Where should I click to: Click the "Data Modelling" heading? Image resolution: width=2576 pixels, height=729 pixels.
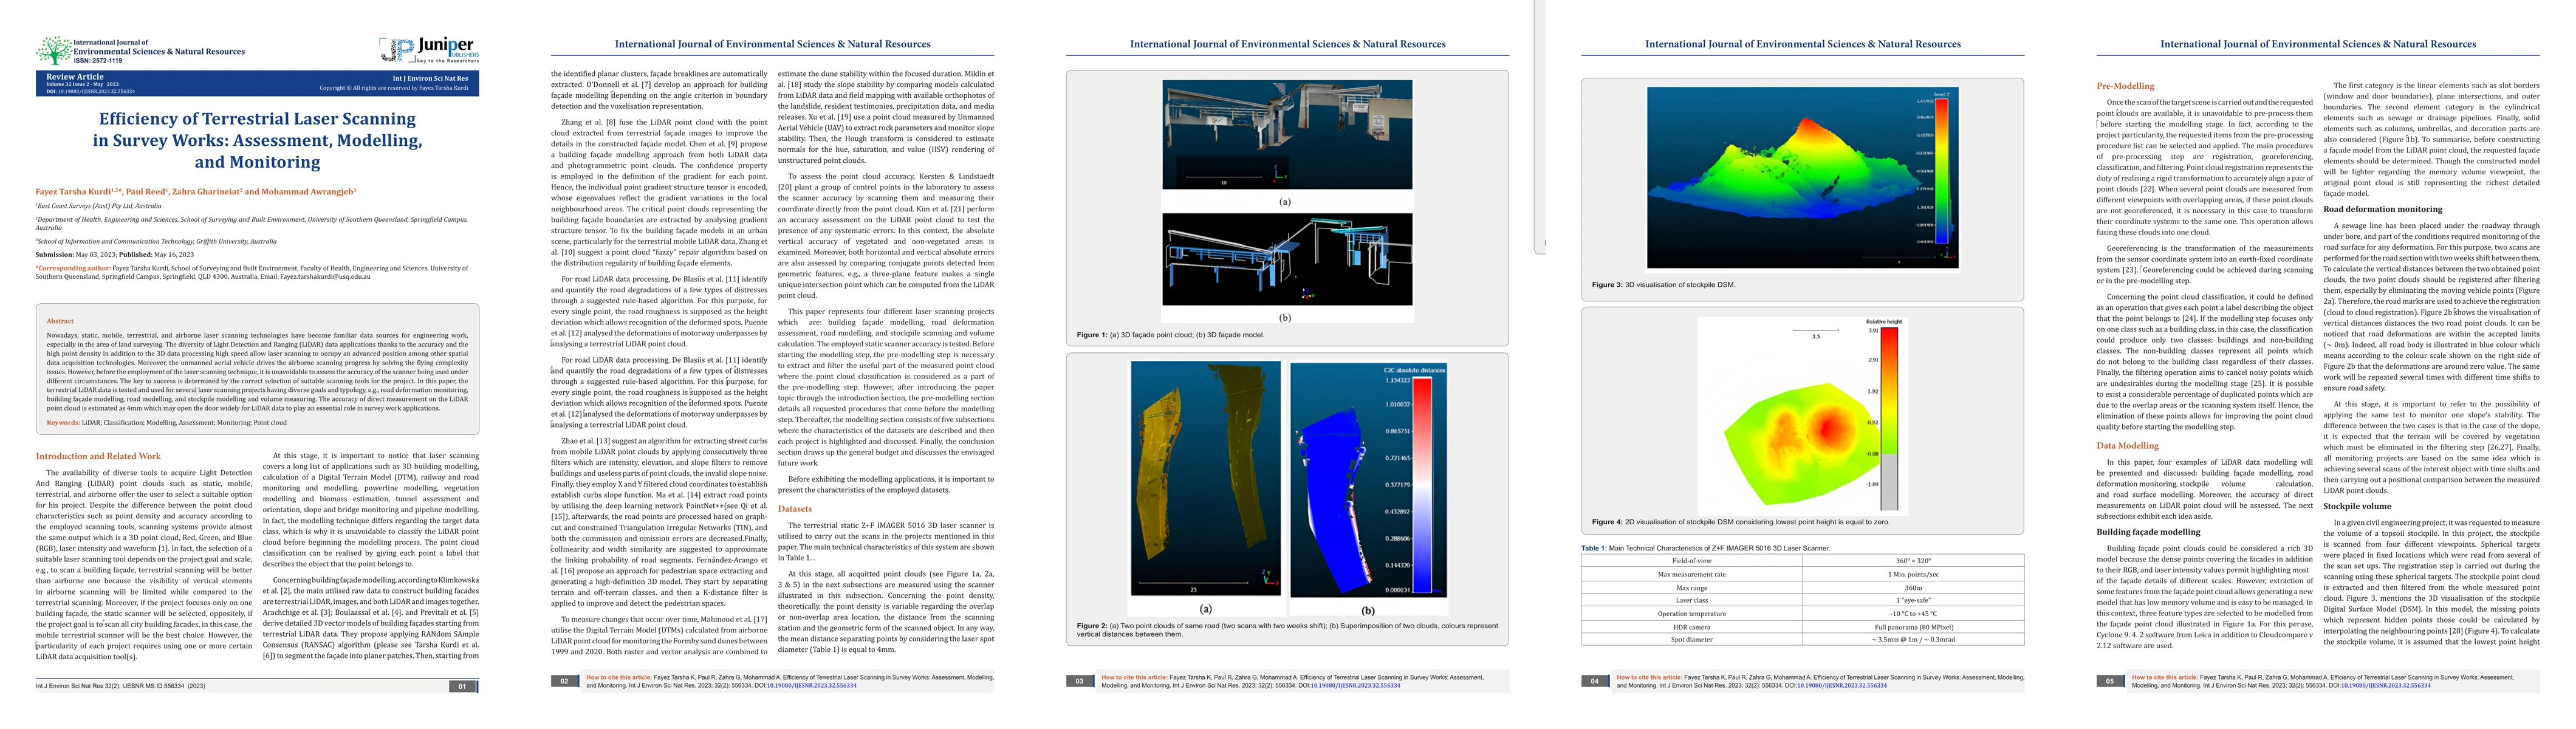pos(2127,446)
